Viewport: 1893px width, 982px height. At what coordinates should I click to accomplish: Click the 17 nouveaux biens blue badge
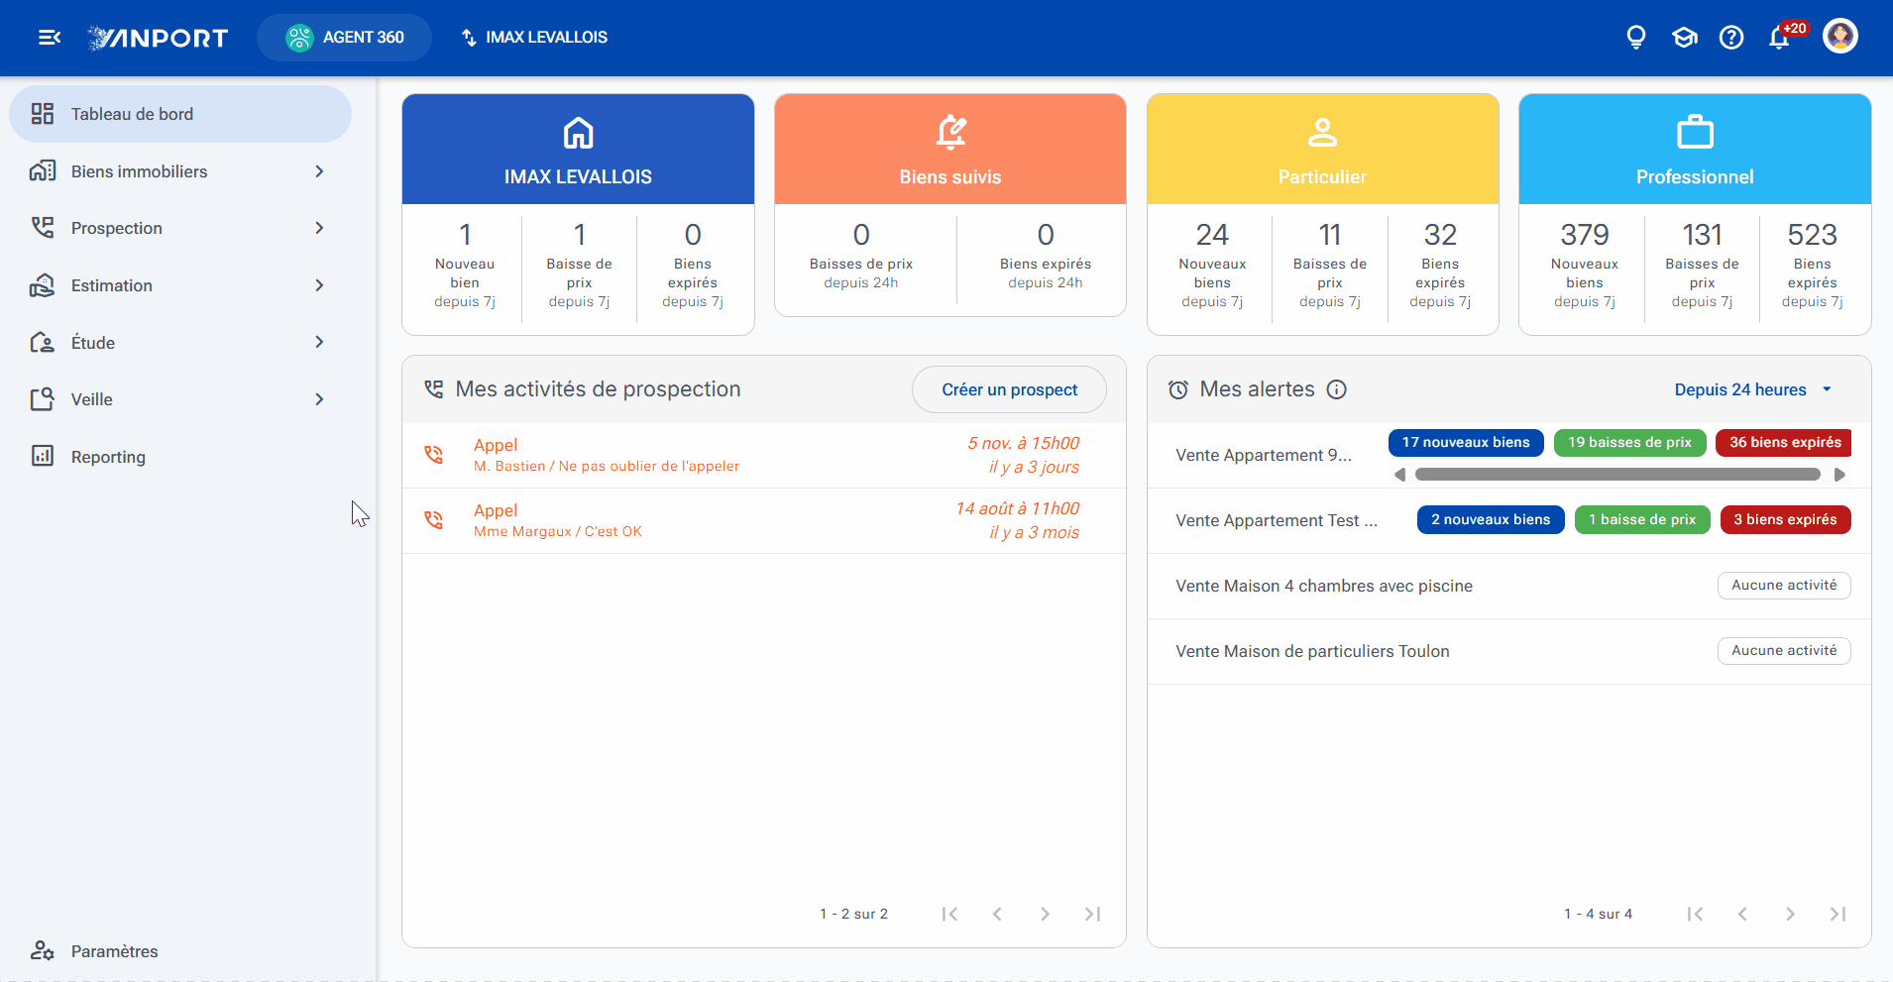click(1466, 443)
